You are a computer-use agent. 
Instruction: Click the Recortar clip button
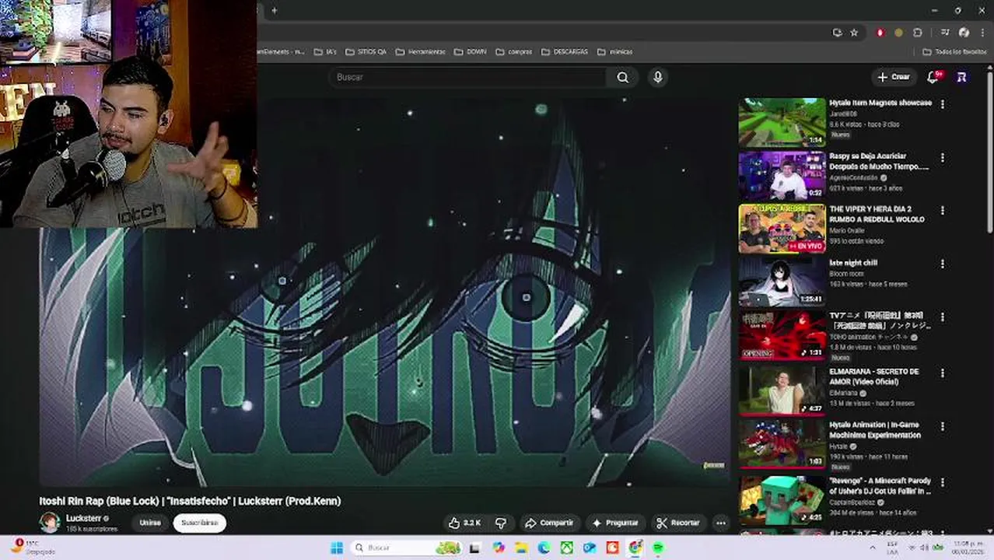pos(677,523)
